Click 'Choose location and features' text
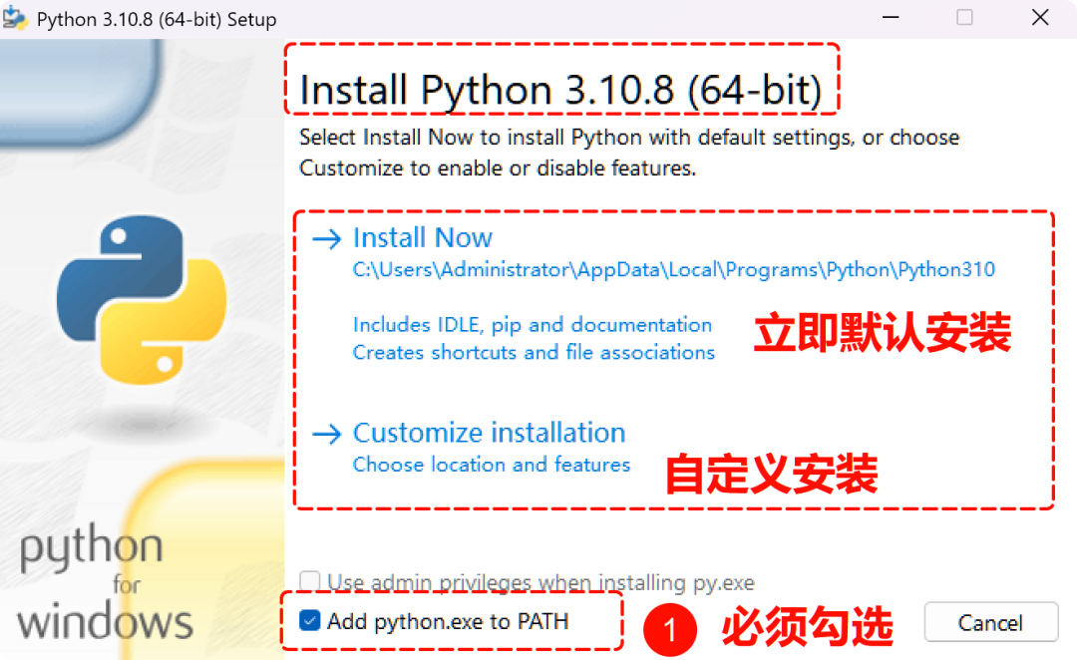 491,465
